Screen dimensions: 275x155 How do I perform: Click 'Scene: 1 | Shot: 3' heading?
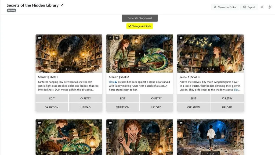[190, 77]
